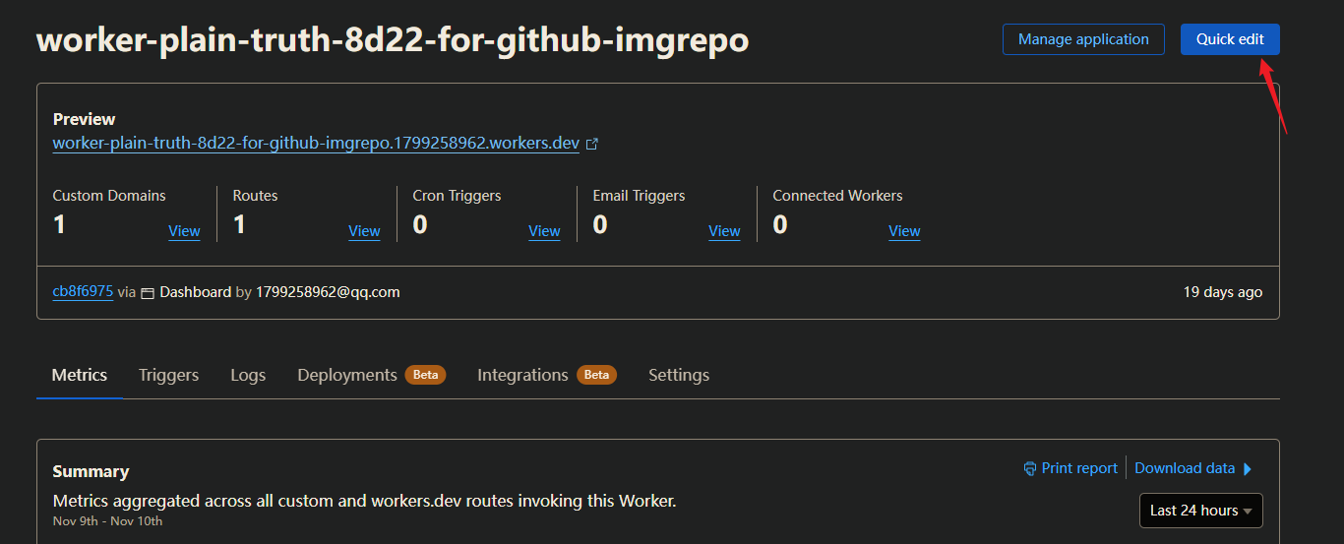Screen dimensions: 1344x544
Task: View Email Triggers
Action: pyautogui.click(x=724, y=231)
